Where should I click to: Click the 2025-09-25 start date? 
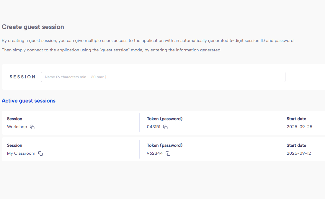(x=299, y=127)
